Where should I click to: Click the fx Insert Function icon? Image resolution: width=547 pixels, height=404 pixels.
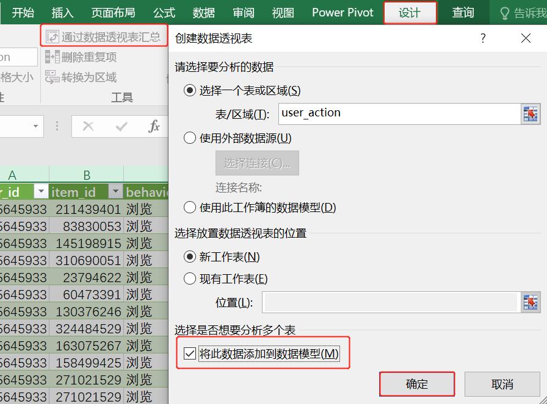156,126
